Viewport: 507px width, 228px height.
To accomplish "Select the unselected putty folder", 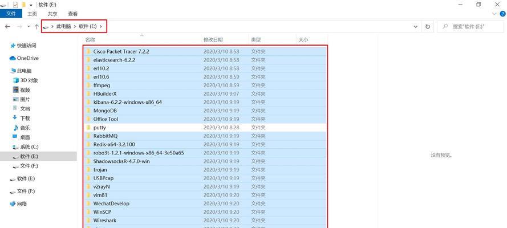I will (206, 128).
